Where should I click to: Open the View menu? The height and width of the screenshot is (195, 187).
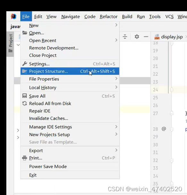point(51,16)
